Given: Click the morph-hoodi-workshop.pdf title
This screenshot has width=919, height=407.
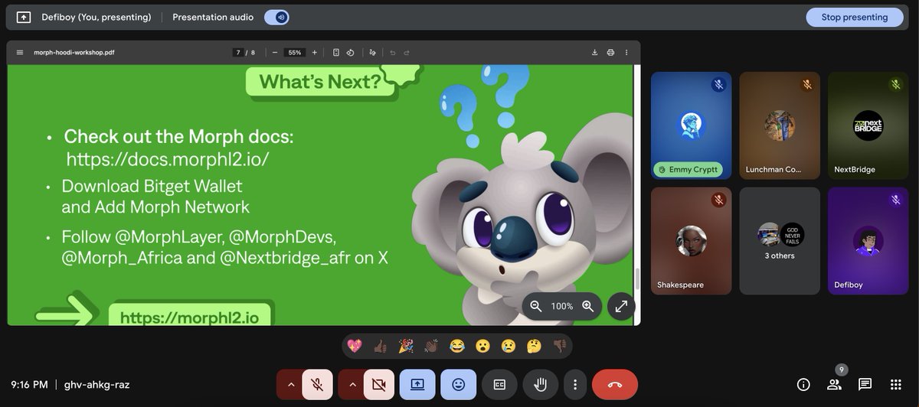Looking at the screenshot, I should pyautogui.click(x=74, y=53).
